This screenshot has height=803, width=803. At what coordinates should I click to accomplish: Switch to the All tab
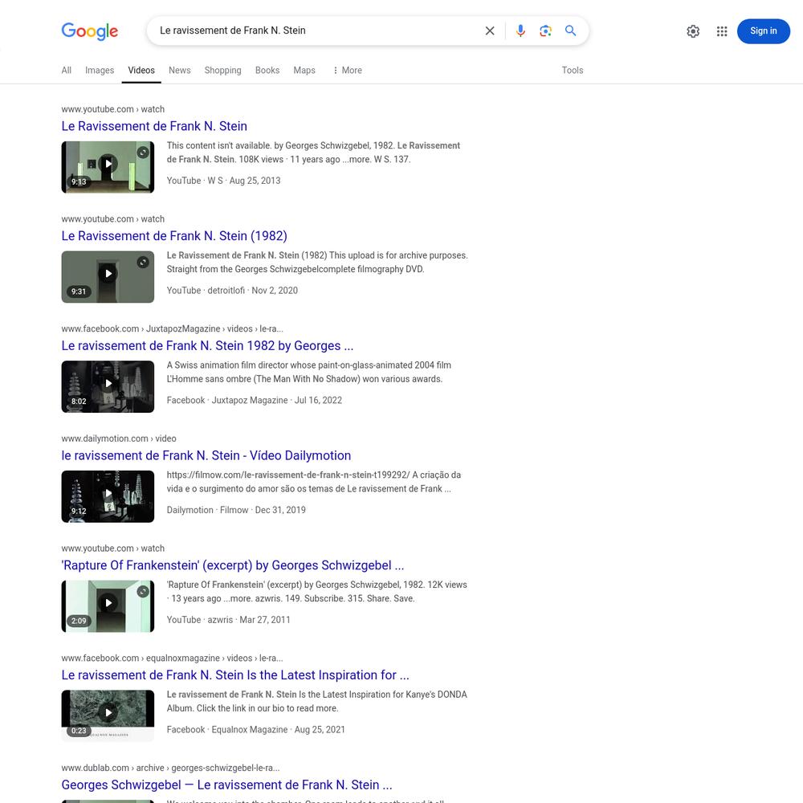coord(66,70)
